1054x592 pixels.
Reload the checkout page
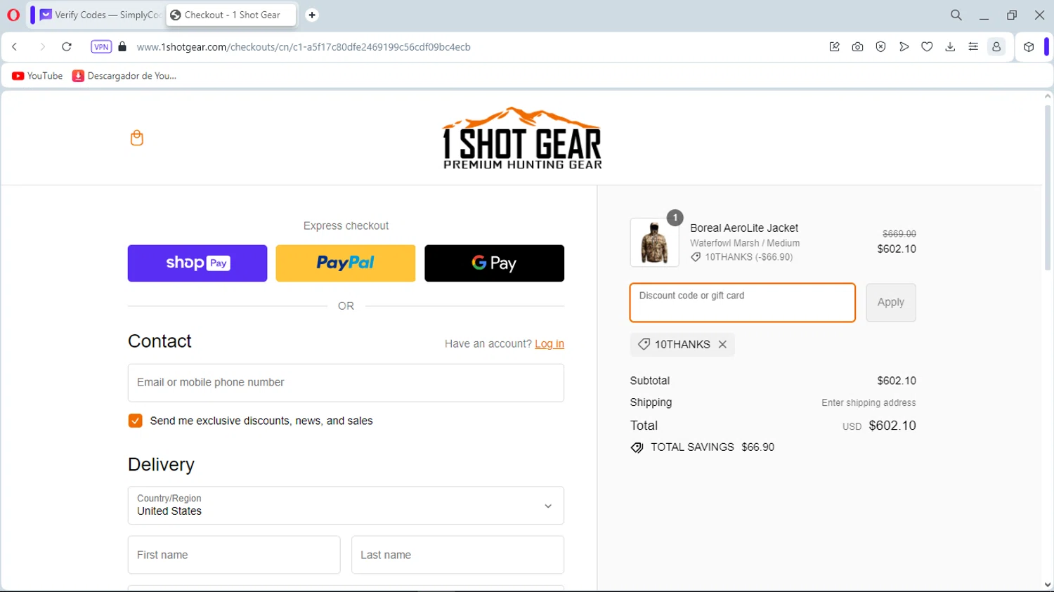click(x=67, y=47)
